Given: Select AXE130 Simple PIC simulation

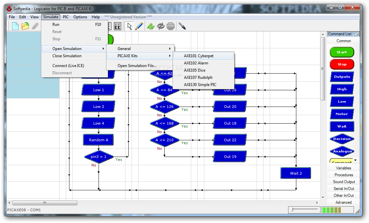Looking at the screenshot, I should tap(204, 85).
